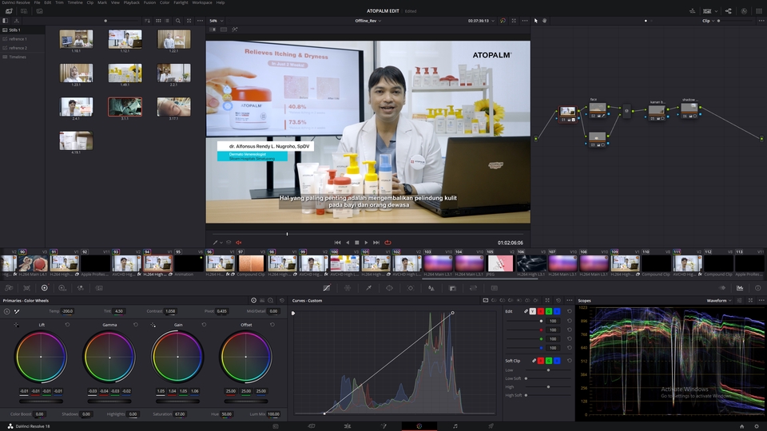Reset the Offset color wheel
This screenshot has width=767, height=431.
click(272, 325)
